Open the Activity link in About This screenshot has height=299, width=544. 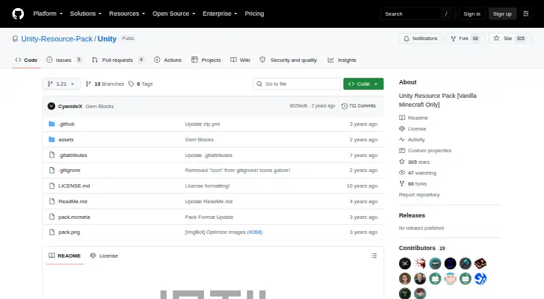pyautogui.click(x=412, y=140)
